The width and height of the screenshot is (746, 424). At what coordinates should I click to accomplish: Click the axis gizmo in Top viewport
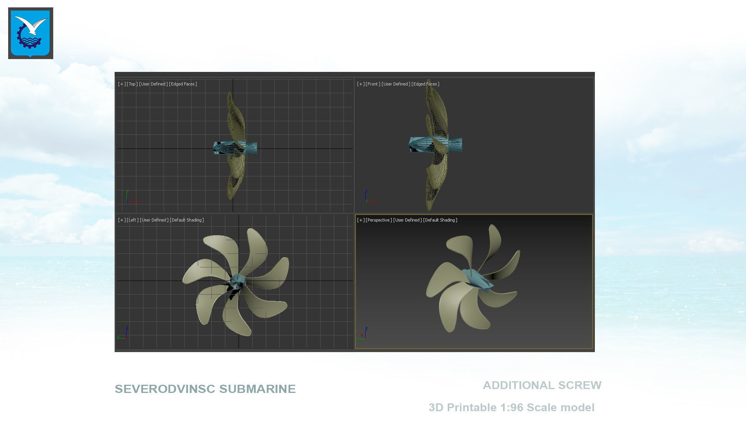click(x=131, y=197)
